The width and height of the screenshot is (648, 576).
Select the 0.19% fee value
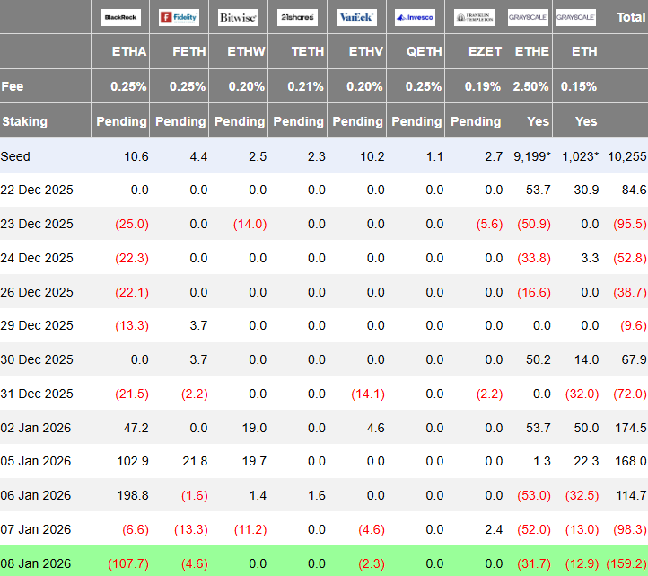[483, 86]
